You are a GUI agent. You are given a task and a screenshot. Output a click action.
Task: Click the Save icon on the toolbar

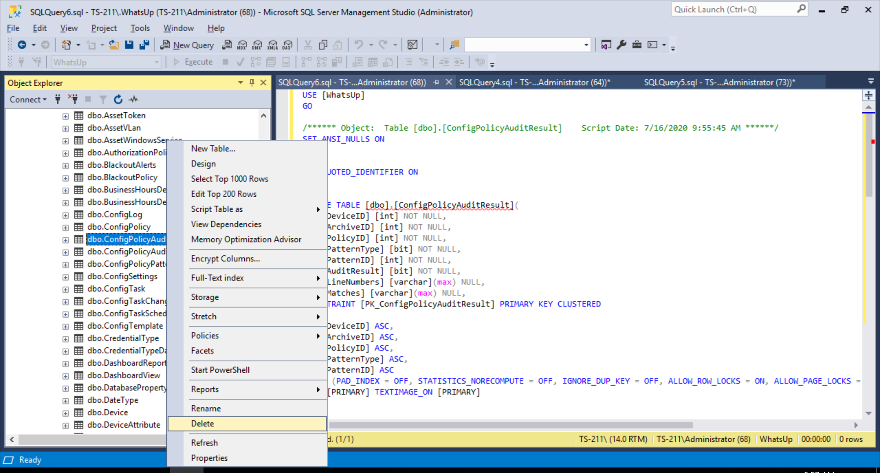click(x=129, y=44)
